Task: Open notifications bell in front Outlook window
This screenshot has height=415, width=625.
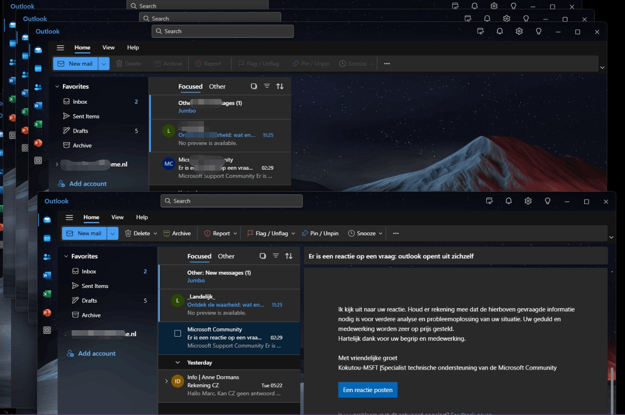Action: 509,201
